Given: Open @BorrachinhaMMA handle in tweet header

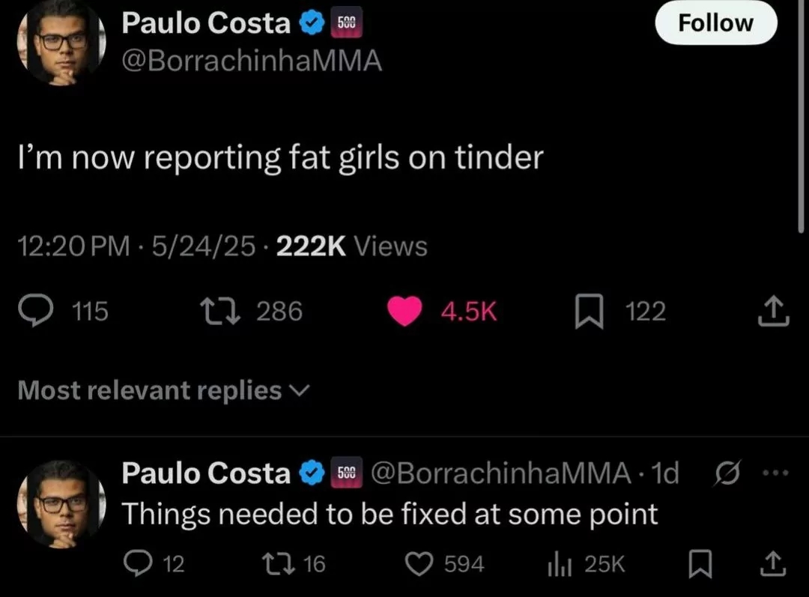Looking at the screenshot, I should click(x=252, y=61).
